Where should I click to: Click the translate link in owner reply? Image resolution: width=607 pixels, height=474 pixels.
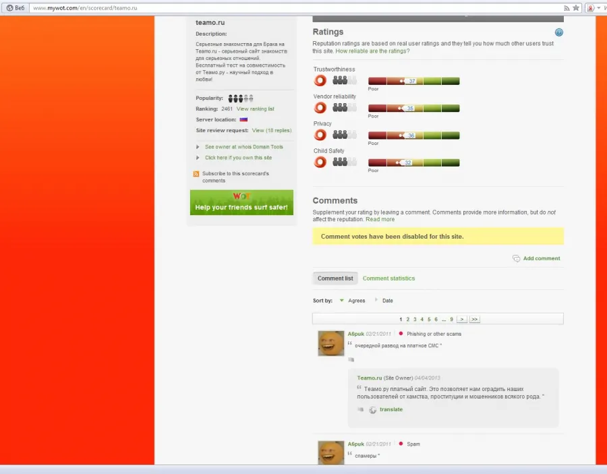tap(391, 409)
